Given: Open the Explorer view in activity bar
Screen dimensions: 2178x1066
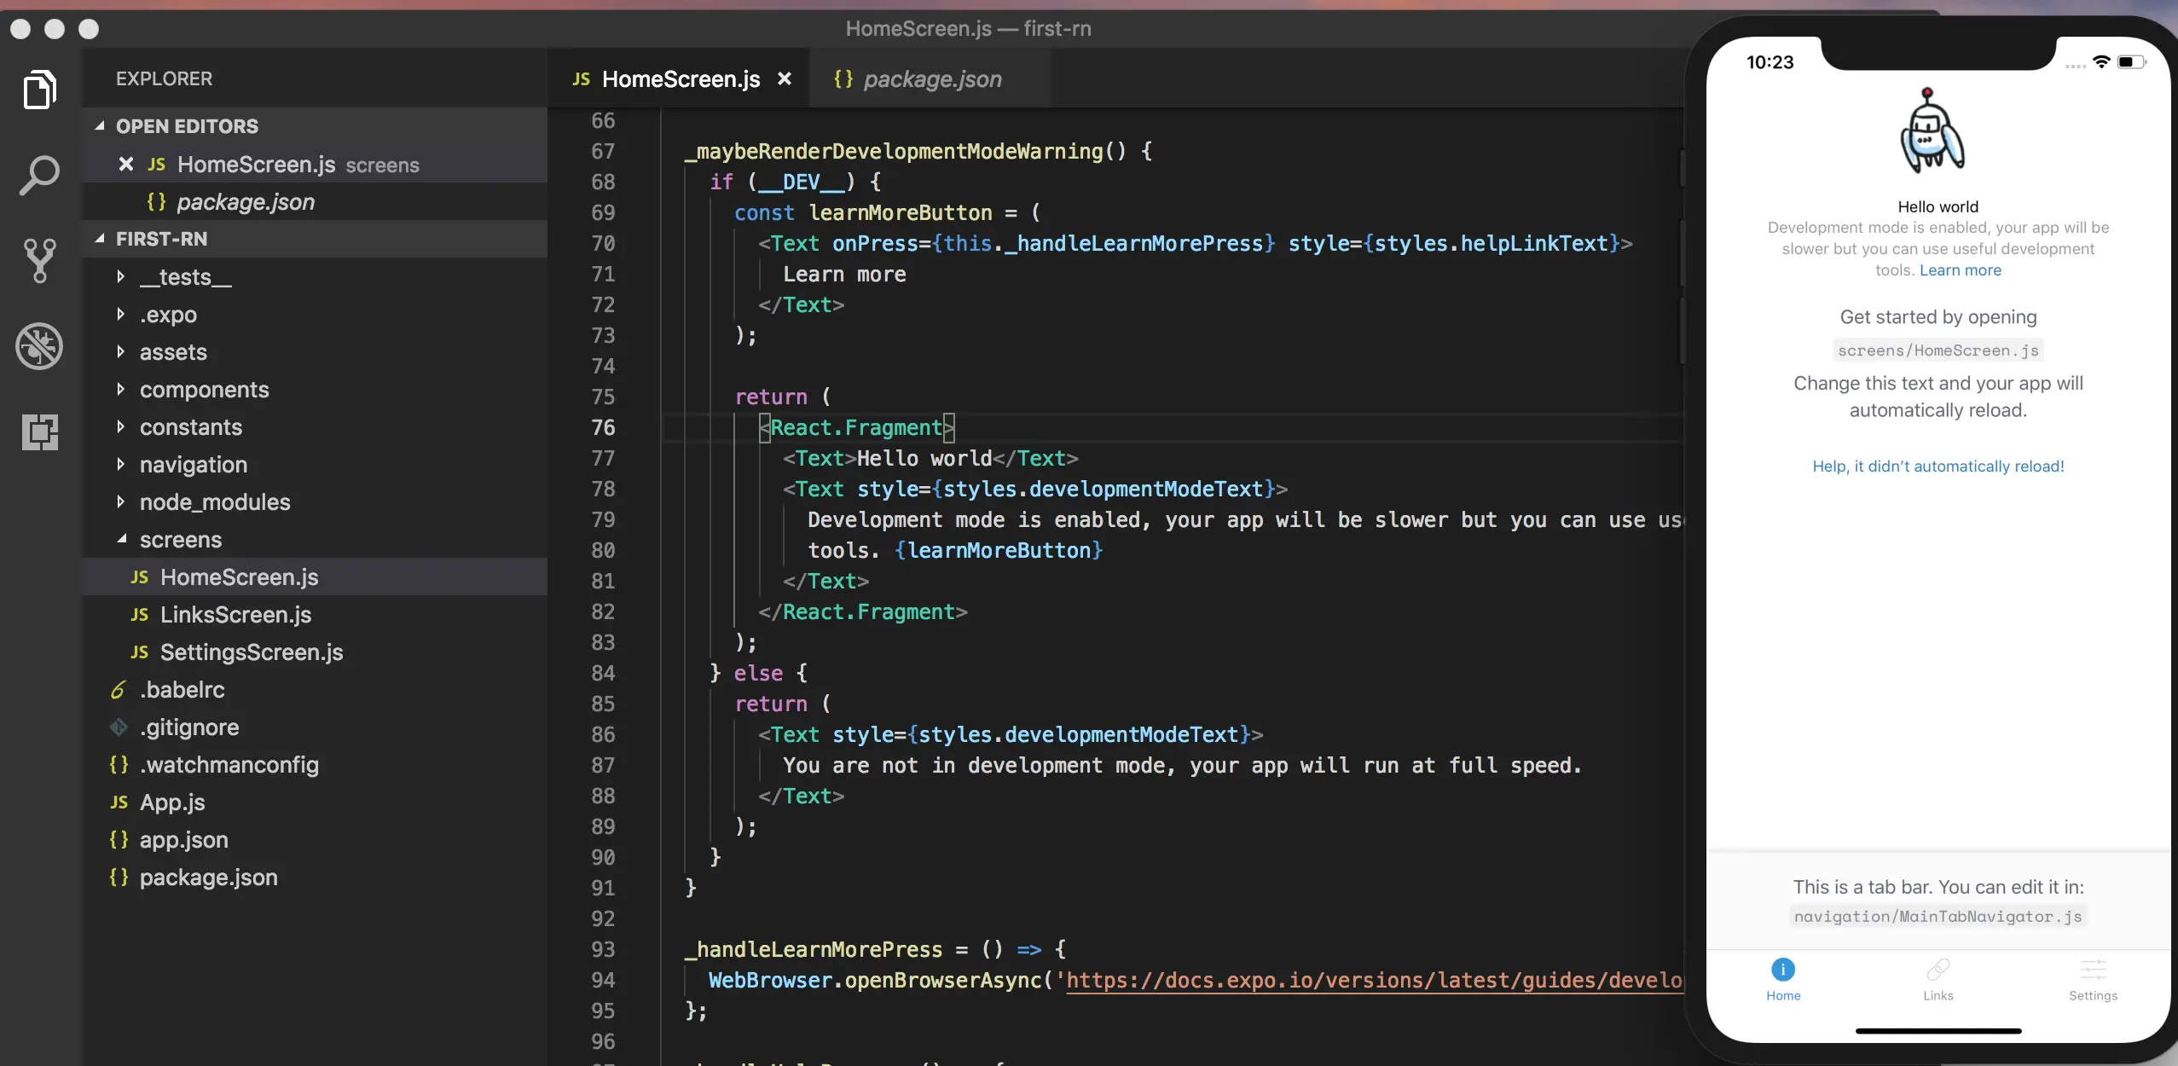Looking at the screenshot, I should pos(39,90).
